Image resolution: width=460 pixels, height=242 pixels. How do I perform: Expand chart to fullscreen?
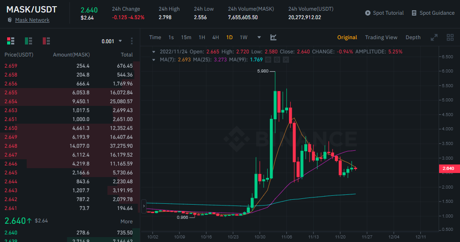pos(434,37)
